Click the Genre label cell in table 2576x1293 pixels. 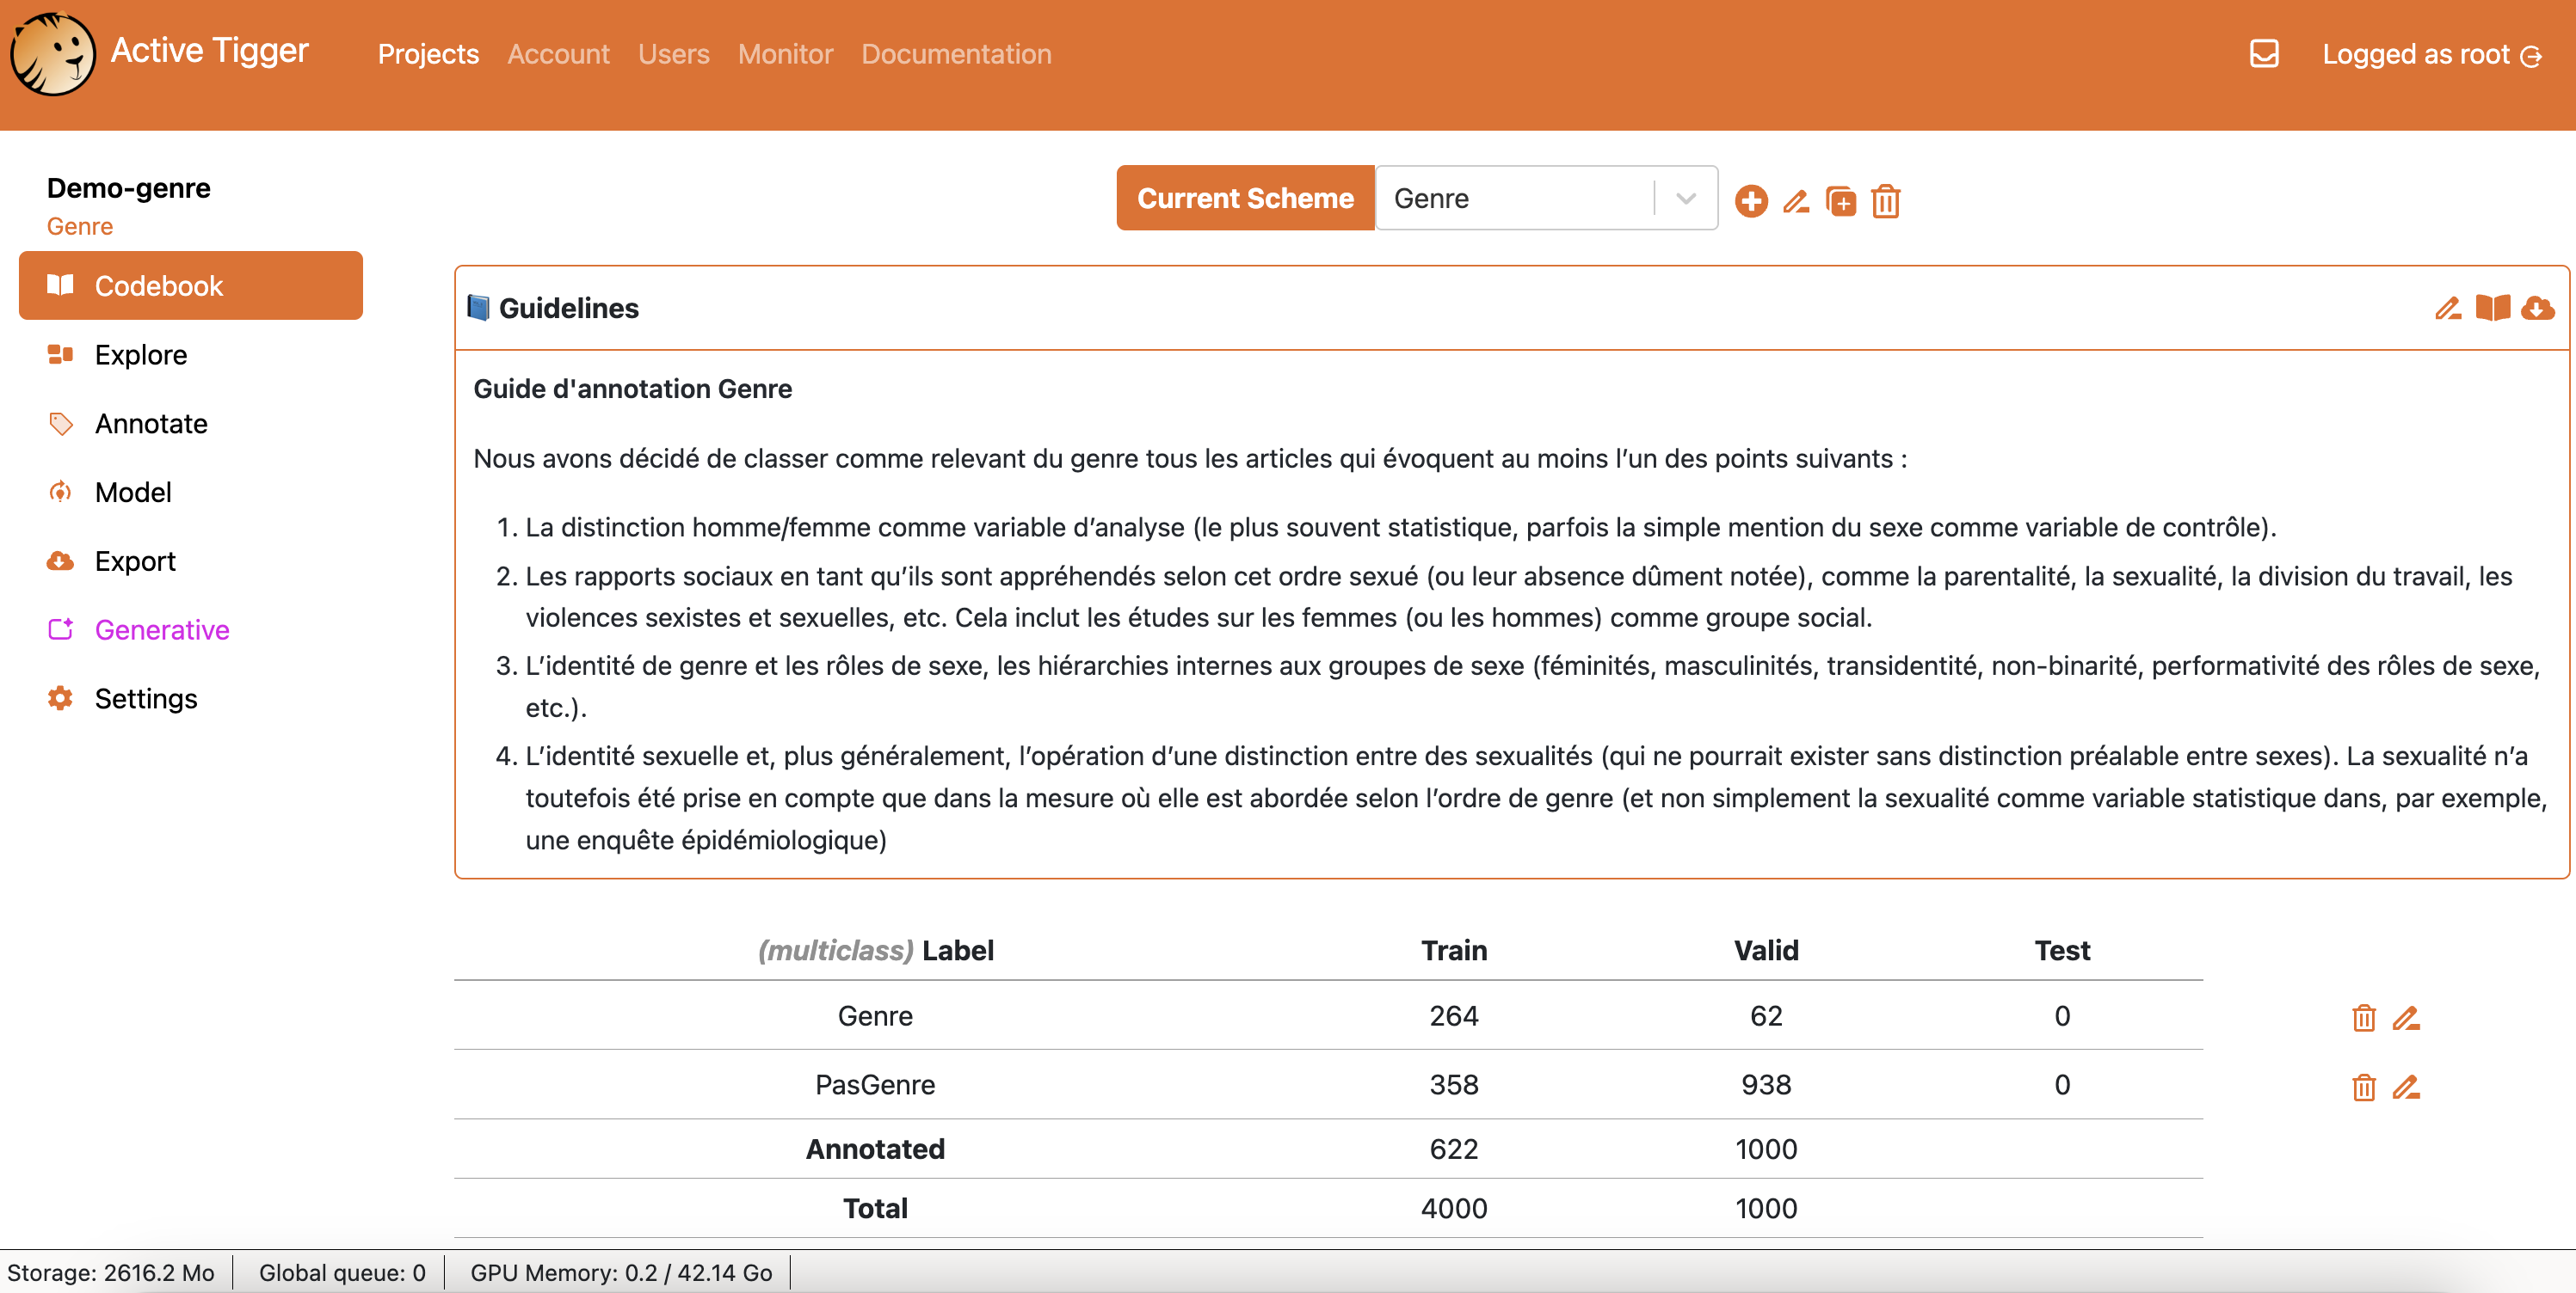875,1015
